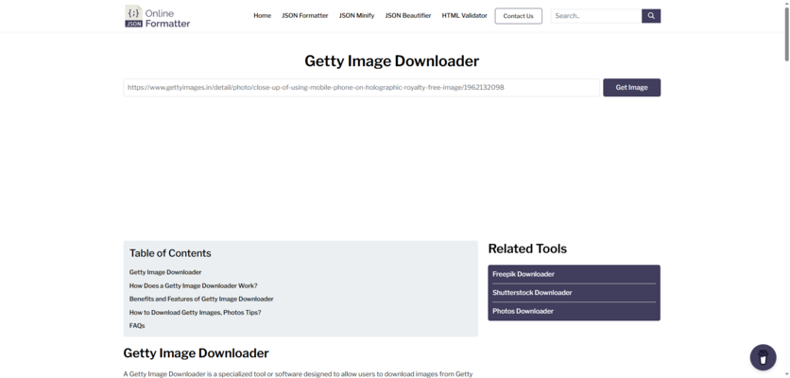Jump to Getty Image Downloader section link
790x378 pixels.
[x=165, y=272]
